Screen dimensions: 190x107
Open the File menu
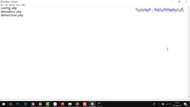click(2, 5)
